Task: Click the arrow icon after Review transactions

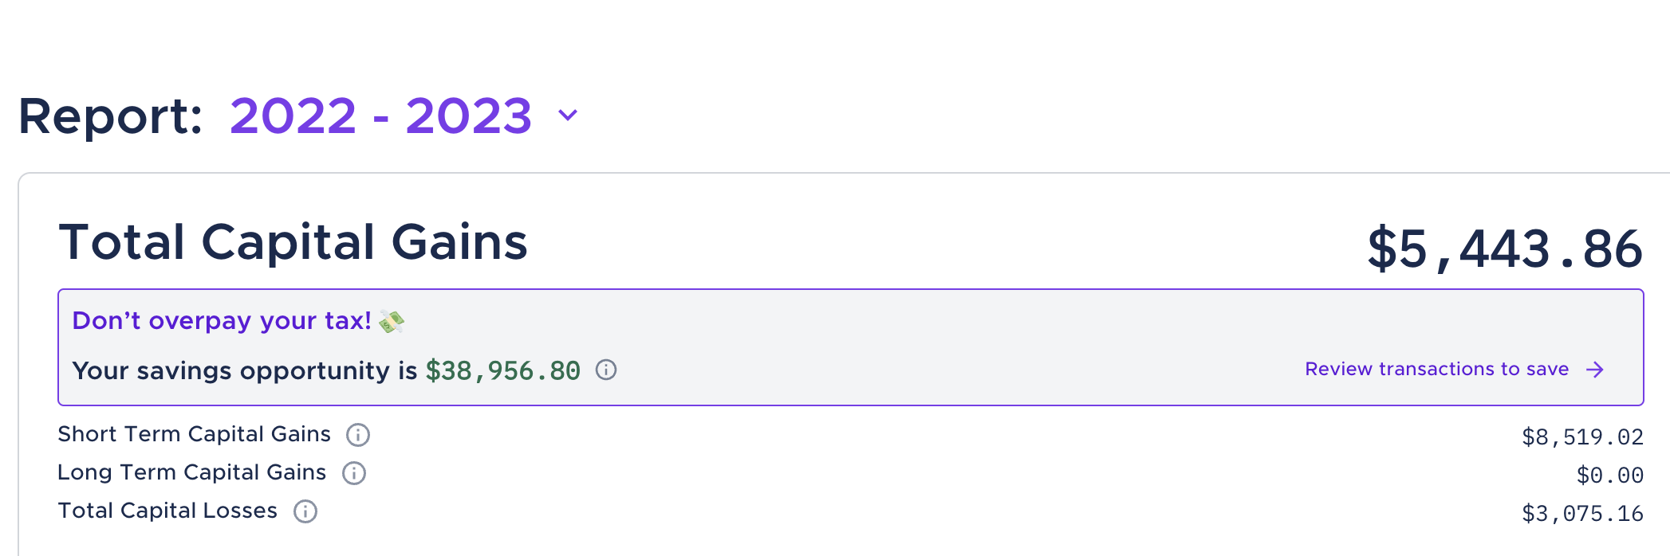Action: point(1595,370)
